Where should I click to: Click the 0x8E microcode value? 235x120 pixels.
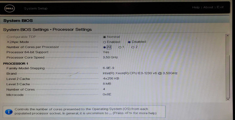pos(107,95)
